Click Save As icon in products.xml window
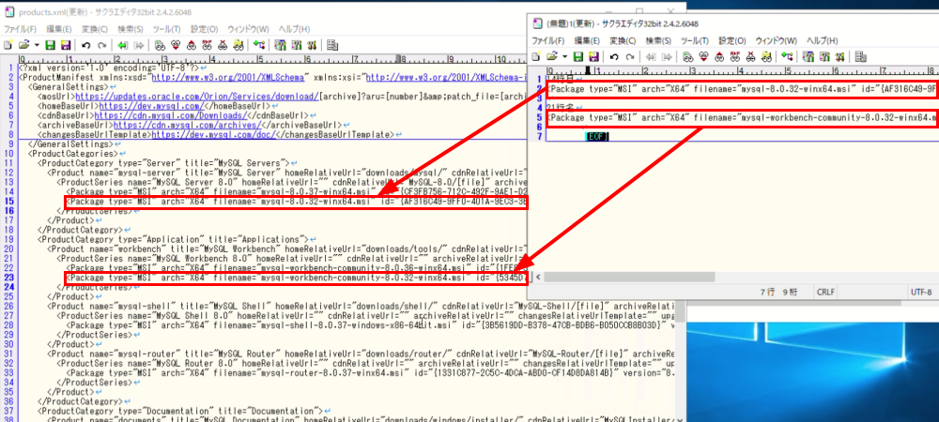 coord(66,44)
